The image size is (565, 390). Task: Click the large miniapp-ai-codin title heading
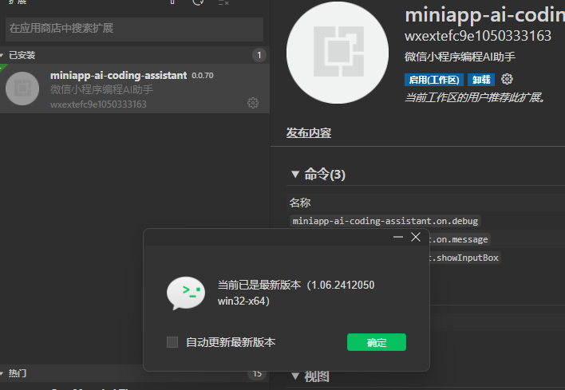pos(484,15)
